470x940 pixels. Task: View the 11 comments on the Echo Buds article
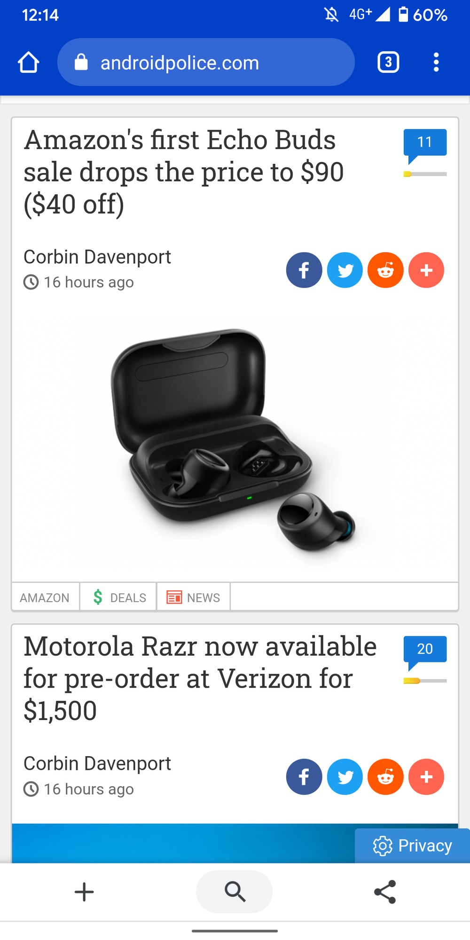tap(425, 146)
